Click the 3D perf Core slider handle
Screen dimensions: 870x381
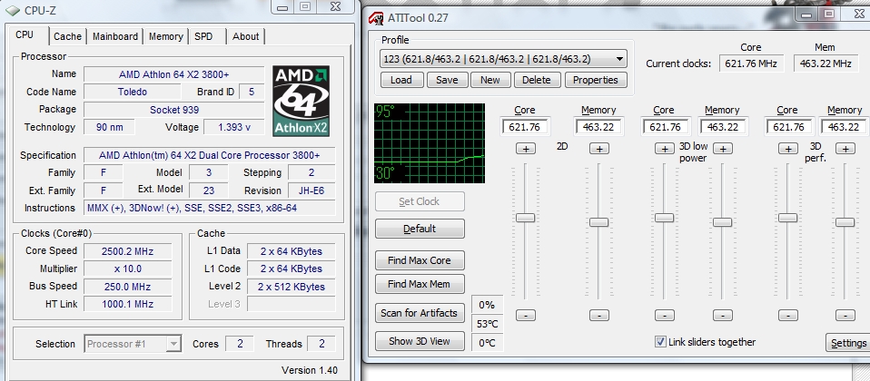[788, 218]
